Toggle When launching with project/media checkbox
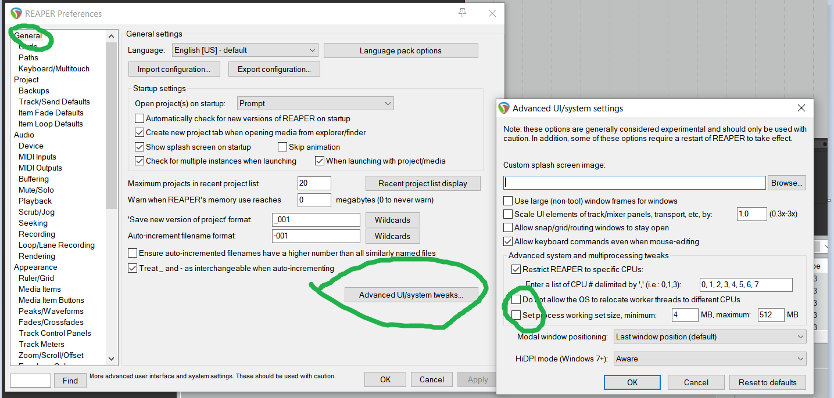The image size is (834, 398). point(320,161)
